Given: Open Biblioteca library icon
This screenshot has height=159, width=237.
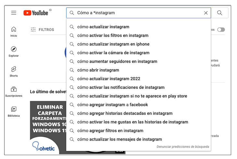Looking at the screenshot, I should (x=14, y=111).
